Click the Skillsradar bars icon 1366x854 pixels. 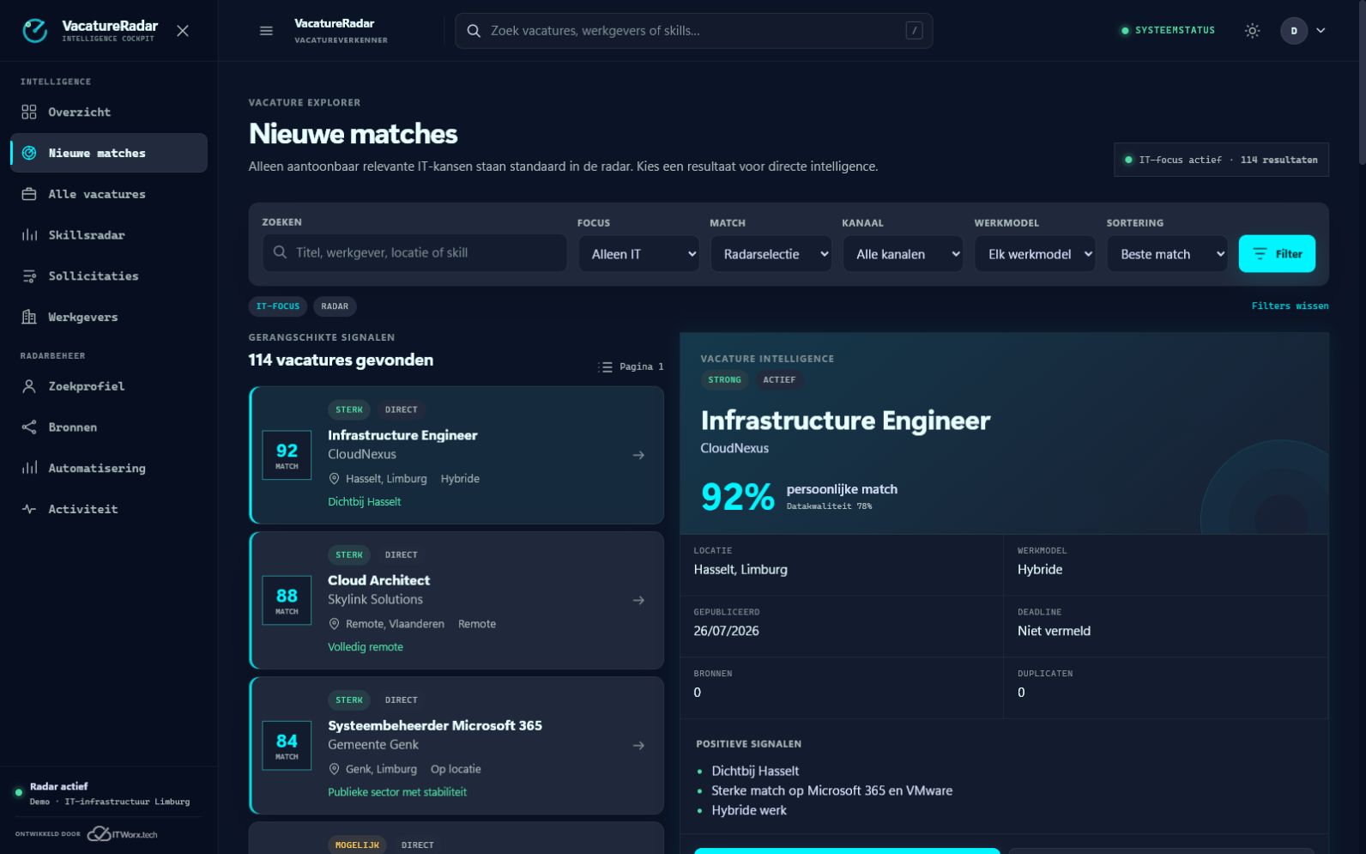(x=29, y=235)
